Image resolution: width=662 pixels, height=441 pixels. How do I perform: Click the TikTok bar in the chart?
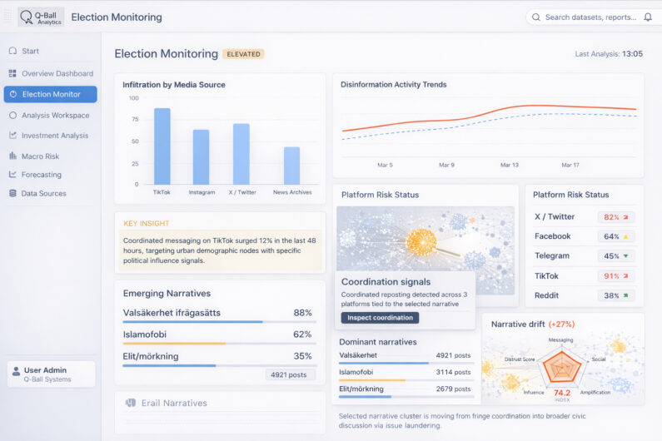click(x=162, y=146)
